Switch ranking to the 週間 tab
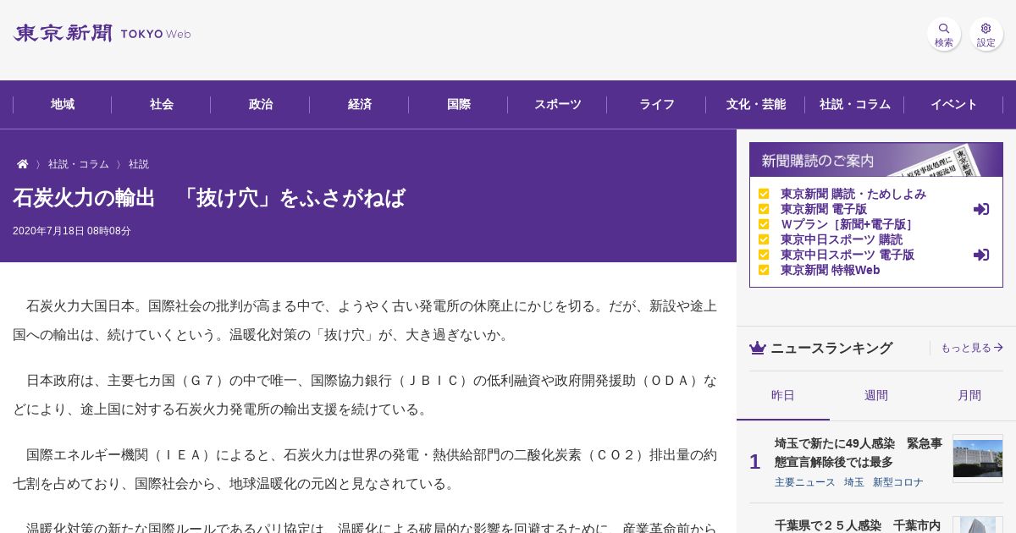The image size is (1016, 533). pyautogui.click(x=876, y=396)
